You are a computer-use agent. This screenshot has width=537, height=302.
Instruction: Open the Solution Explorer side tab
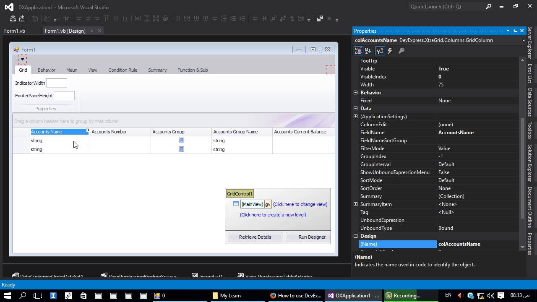tap(530, 163)
